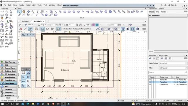The image size is (188, 106).
Task: Open File Explorer from the taskbar
Action: [x=33, y=104]
